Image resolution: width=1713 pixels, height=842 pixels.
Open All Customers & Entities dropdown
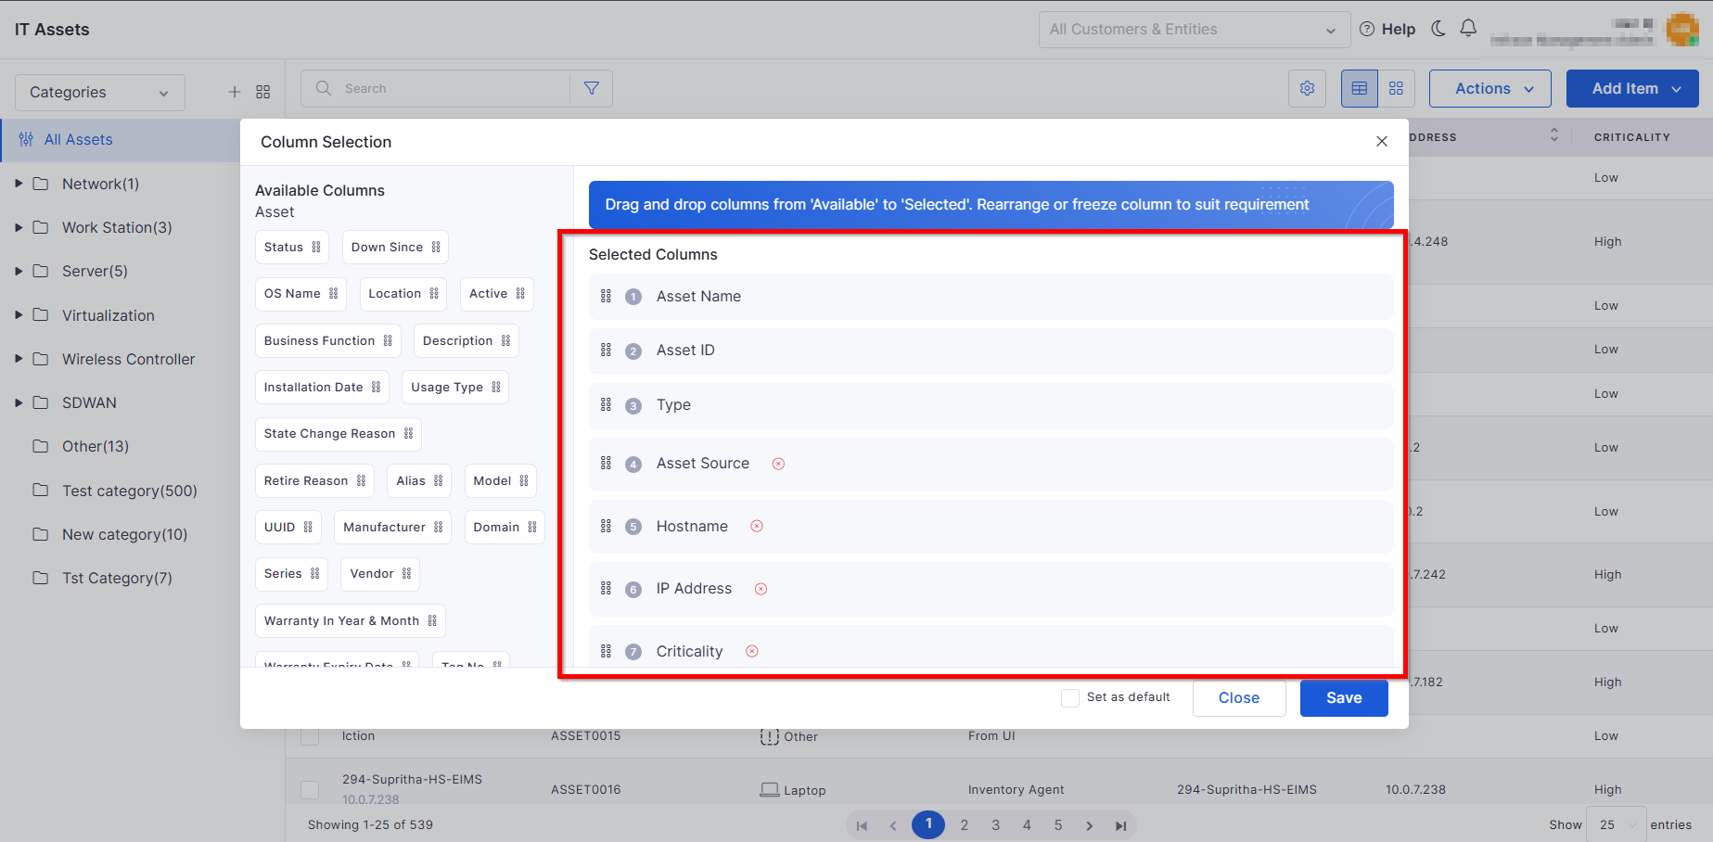(1195, 30)
